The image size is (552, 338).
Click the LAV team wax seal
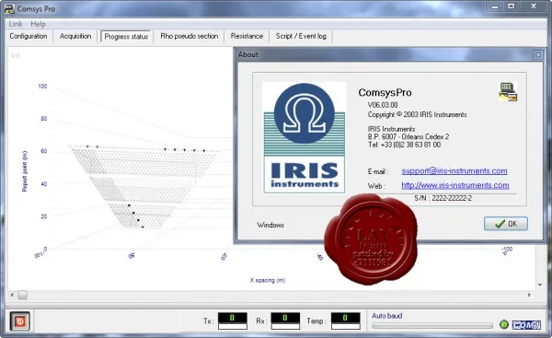click(371, 239)
